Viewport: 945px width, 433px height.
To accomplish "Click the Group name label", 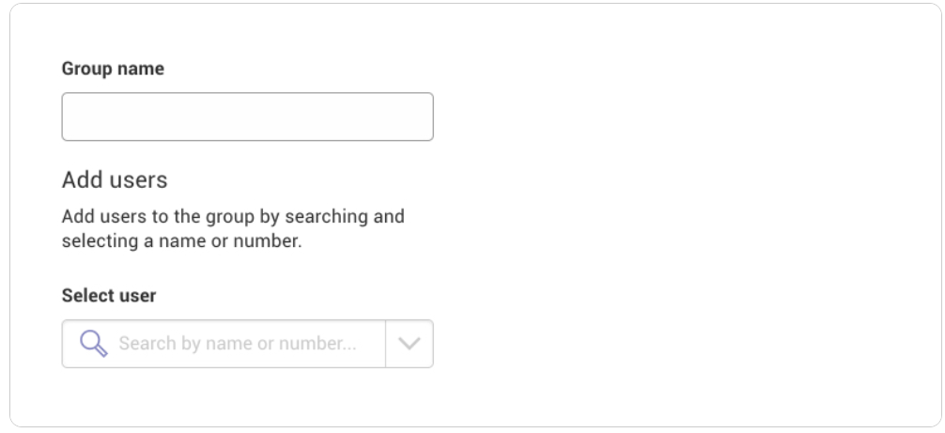I will [x=113, y=69].
